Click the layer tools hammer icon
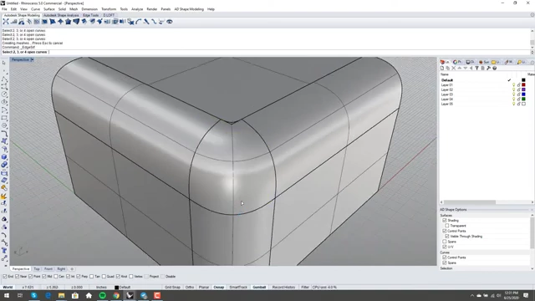535x301 pixels. coord(488,69)
